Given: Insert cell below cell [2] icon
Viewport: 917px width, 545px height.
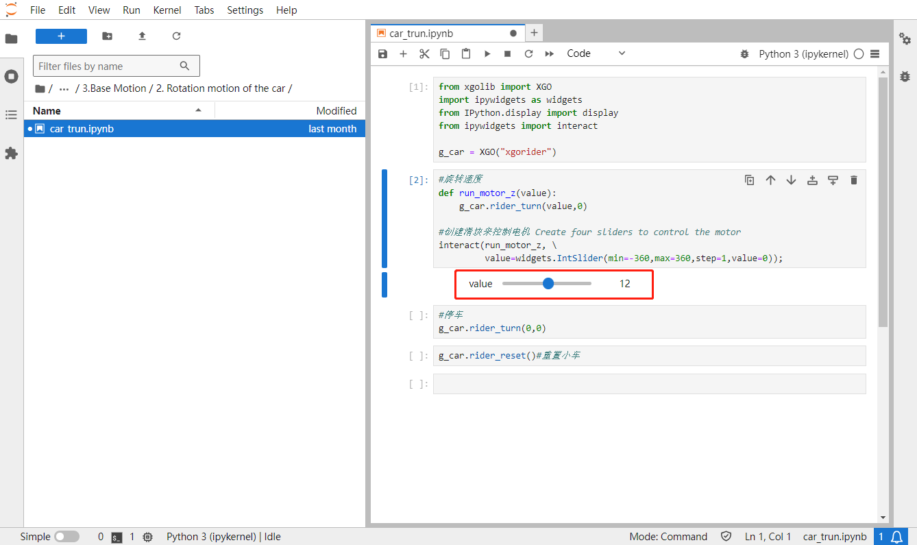Looking at the screenshot, I should pyautogui.click(x=833, y=180).
